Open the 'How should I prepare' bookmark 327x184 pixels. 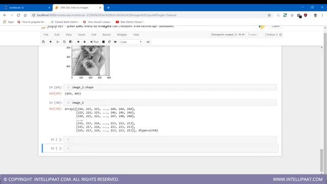(97, 22)
